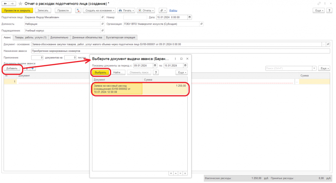Viewport: 336px width, 183px height.
Task: Click Добавить button
Action: [x=12, y=68]
